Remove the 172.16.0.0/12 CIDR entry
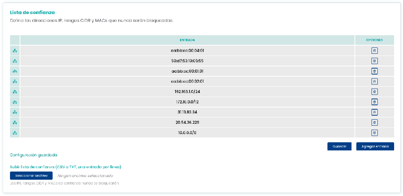 tap(374, 102)
